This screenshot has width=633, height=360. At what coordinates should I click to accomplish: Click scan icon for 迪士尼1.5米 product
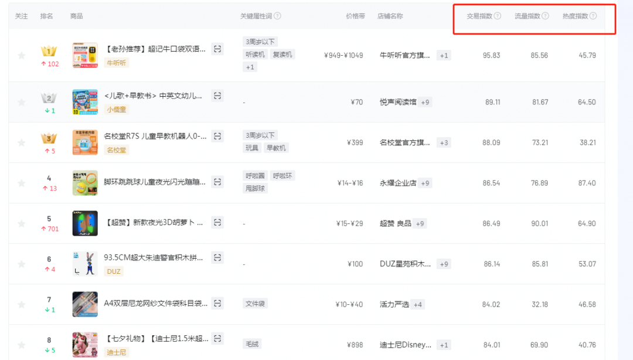tap(217, 338)
